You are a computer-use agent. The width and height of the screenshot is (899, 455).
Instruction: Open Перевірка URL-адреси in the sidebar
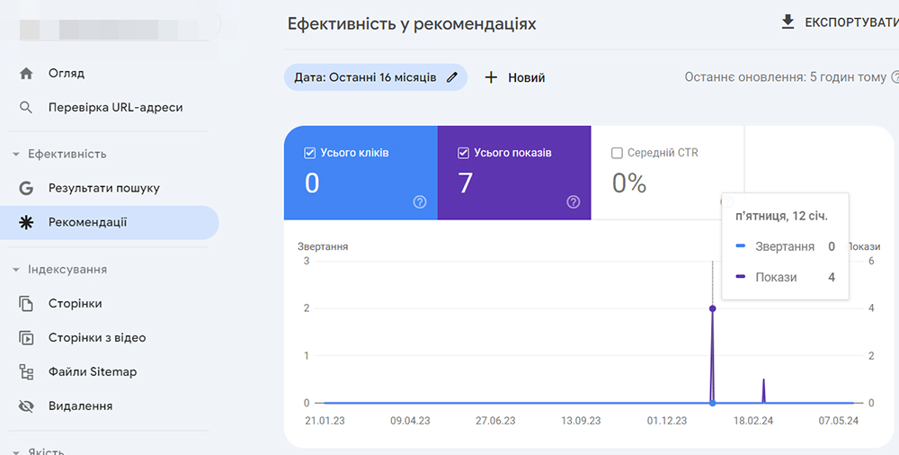110,107
